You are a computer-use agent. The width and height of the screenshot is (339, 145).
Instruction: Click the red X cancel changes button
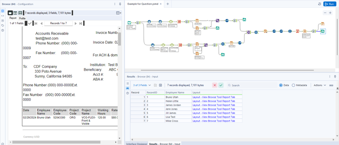(x=215, y=85)
